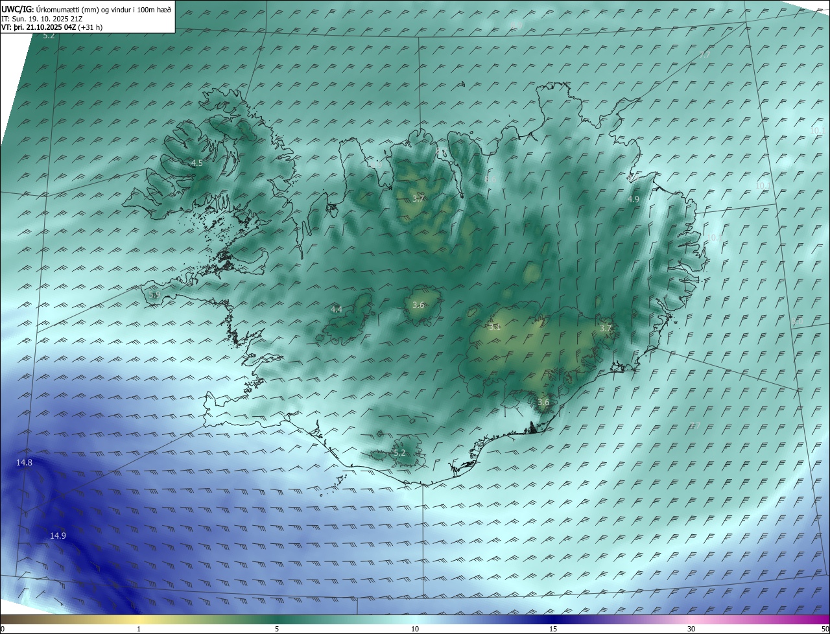Click the 4.4 value on the map
The height and width of the screenshot is (634, 830).
point(337,310)
